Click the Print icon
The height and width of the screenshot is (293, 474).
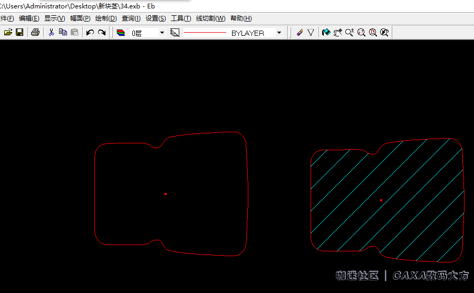35,33
